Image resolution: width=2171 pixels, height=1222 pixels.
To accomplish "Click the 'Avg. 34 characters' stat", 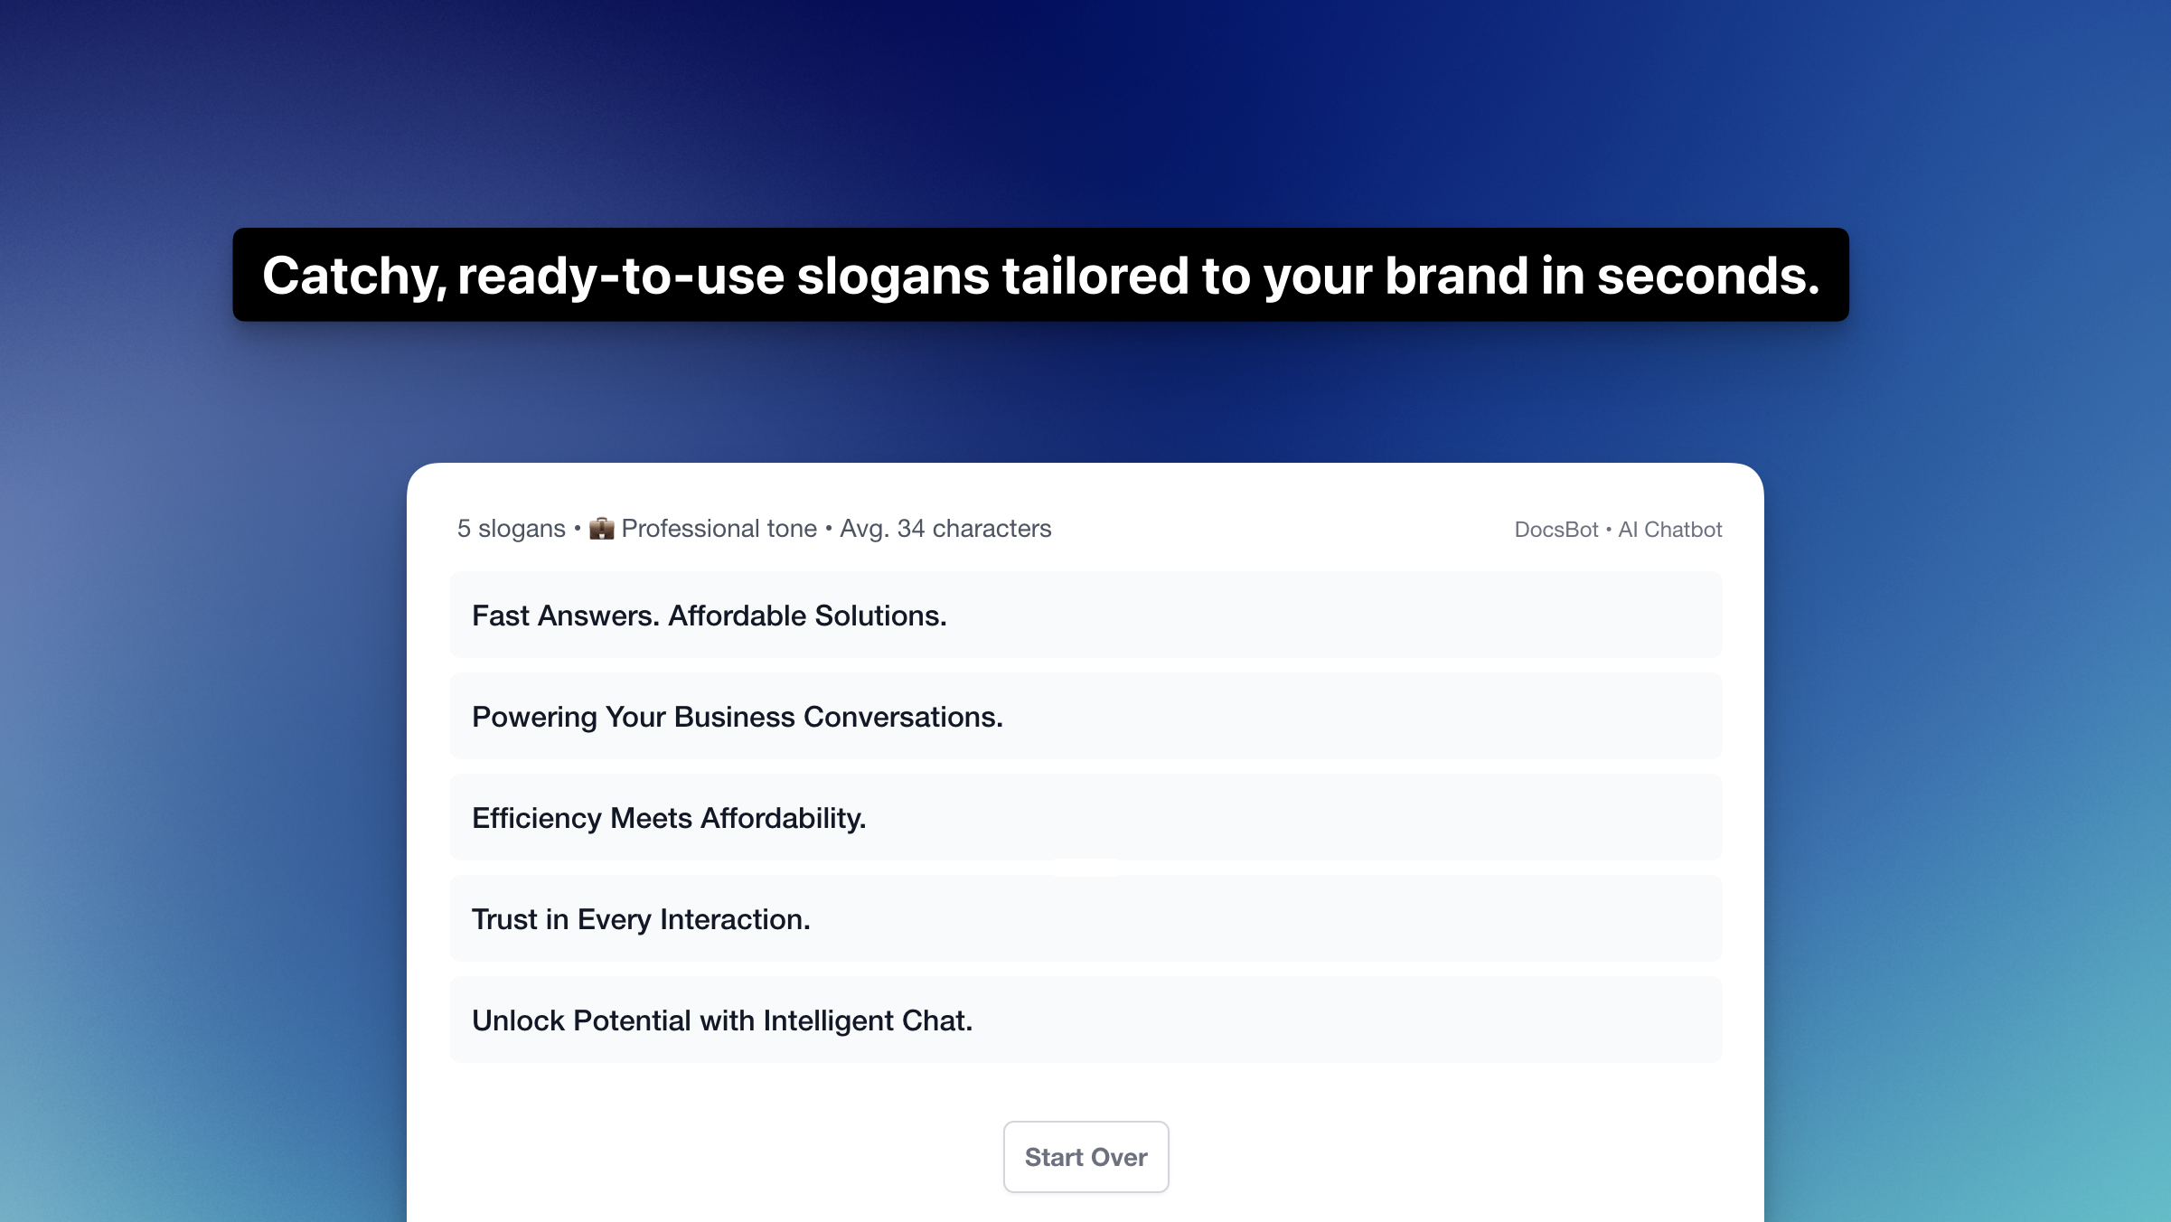I will pyautogui.click(x=945, y=529).
